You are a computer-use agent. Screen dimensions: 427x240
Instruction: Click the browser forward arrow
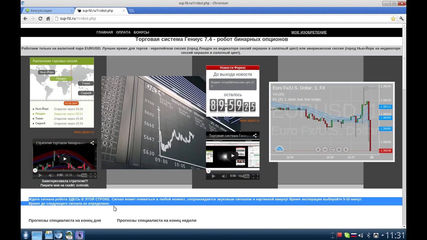click(x=33, y=19)
